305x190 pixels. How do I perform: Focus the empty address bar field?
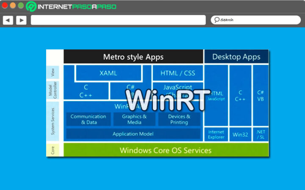[118, 20]
